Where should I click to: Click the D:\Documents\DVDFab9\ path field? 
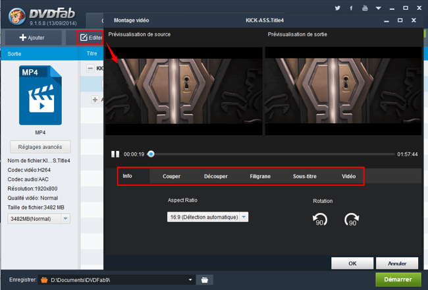pos(117,280)
